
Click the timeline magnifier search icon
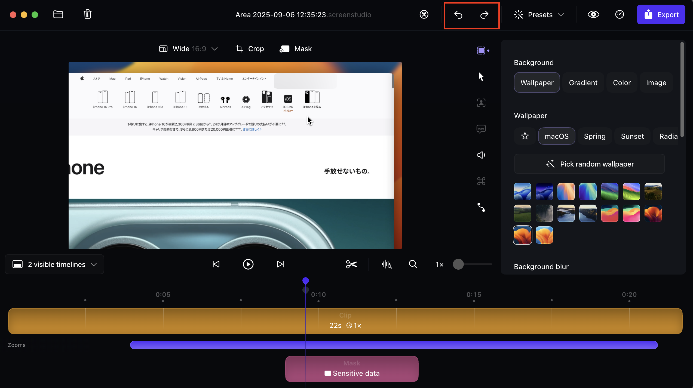click(413, 264)
